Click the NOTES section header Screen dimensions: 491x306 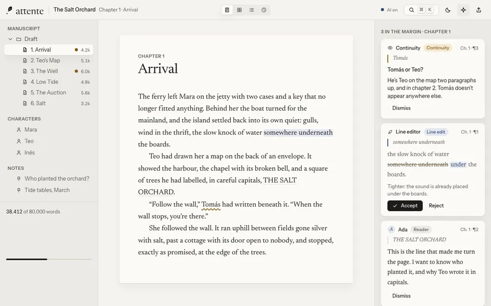pos(16,168)
